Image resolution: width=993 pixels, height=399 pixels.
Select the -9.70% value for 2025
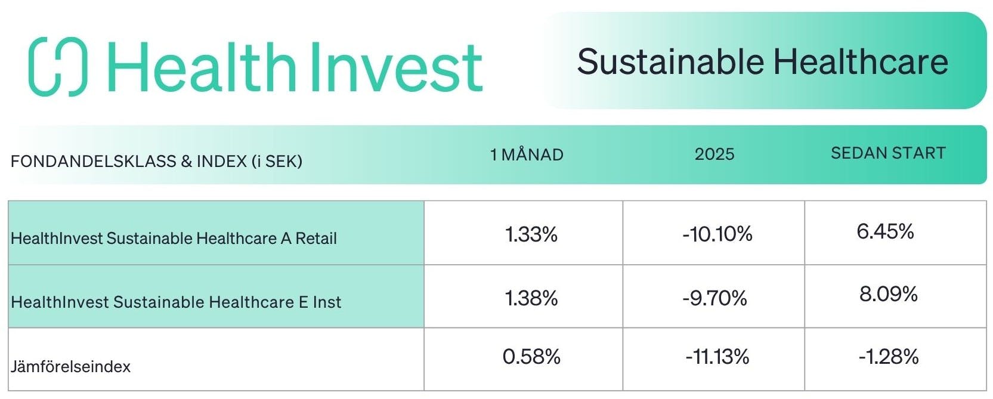tap(714, 298)
